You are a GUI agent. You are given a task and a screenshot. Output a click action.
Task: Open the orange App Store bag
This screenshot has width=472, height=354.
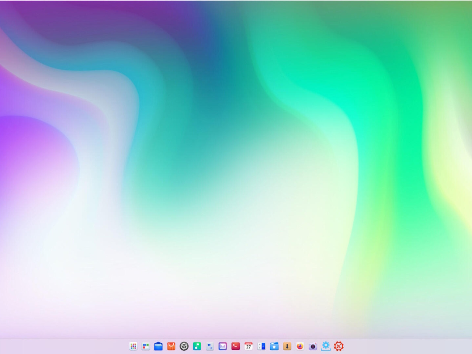point(171,346)
